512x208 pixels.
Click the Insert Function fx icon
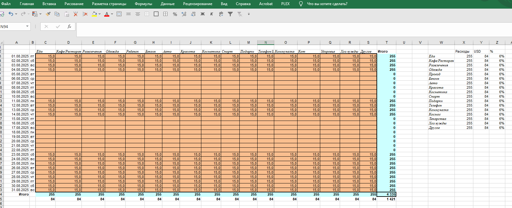tap(69, 26)
